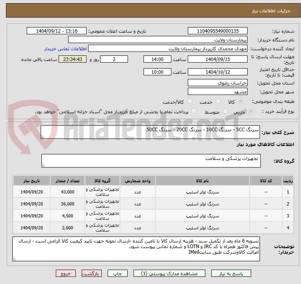Click the بازگشت back button
The width and height of the screenshot is (301, 284).
tap(92, 274)
